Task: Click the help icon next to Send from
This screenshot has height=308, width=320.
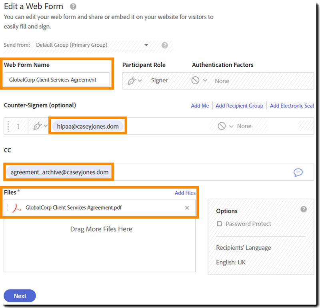Action: pyautogui.click(x=164, y=45)
